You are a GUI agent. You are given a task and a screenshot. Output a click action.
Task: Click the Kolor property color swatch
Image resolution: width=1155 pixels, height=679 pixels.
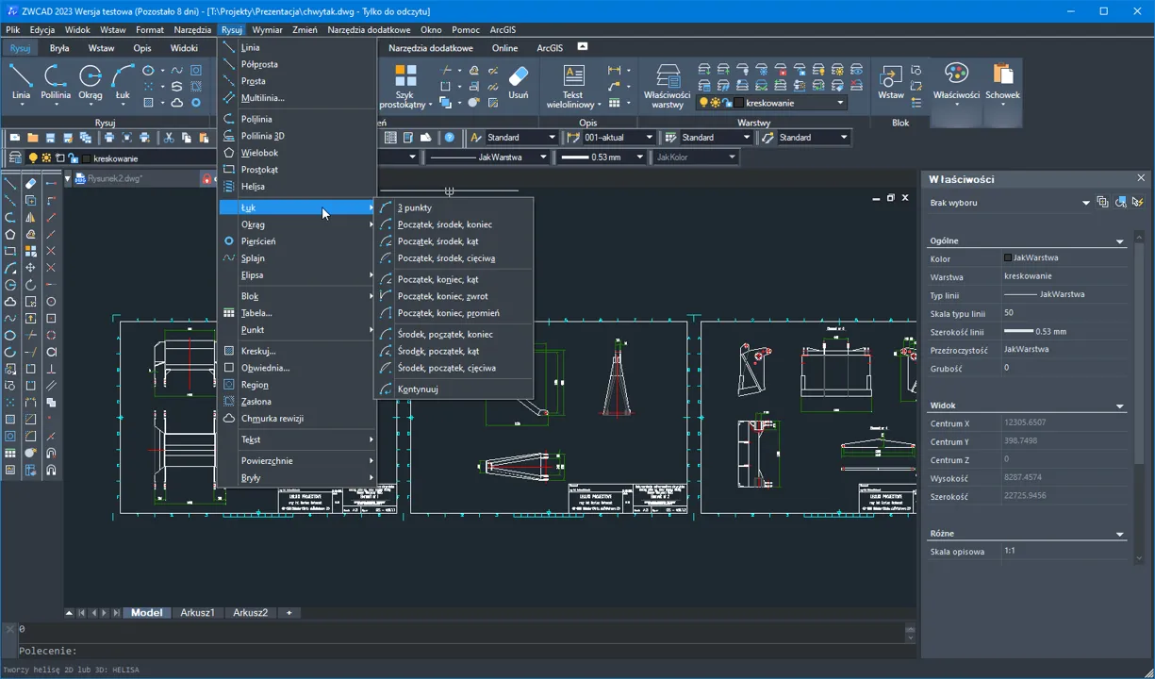[1008, 257]
